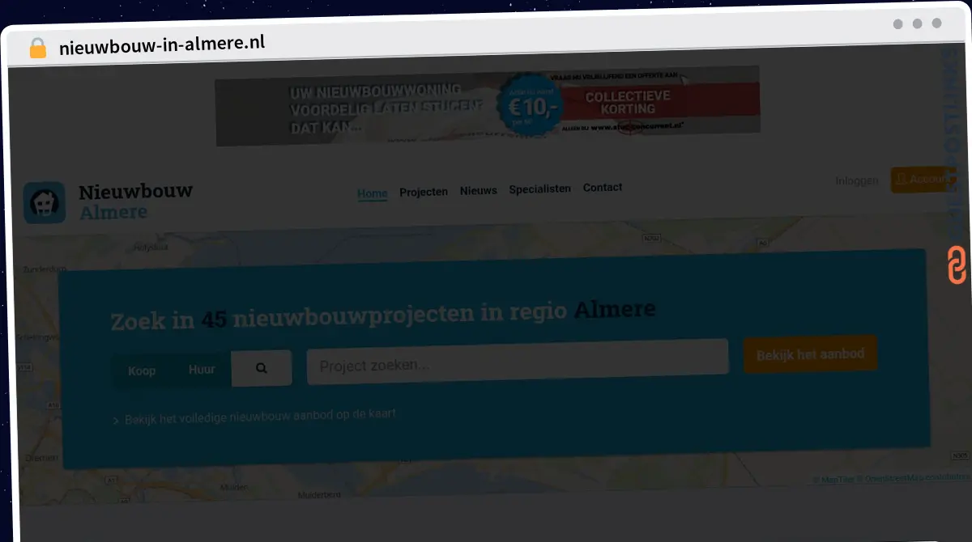Image resolution: width=972 pixels, height=542 pixels.
Task: Click the Nieuwbouw Almere house logo icon
Action: [44, 202]
